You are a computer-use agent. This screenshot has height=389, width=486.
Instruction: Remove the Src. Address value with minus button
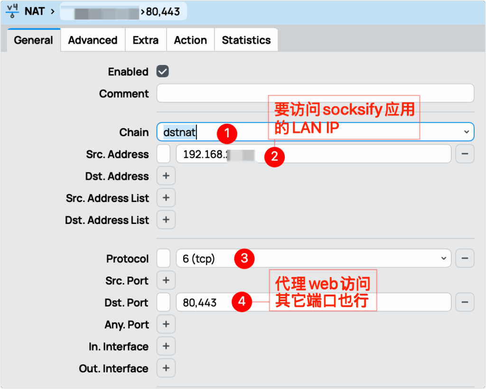tap(465, 154)
